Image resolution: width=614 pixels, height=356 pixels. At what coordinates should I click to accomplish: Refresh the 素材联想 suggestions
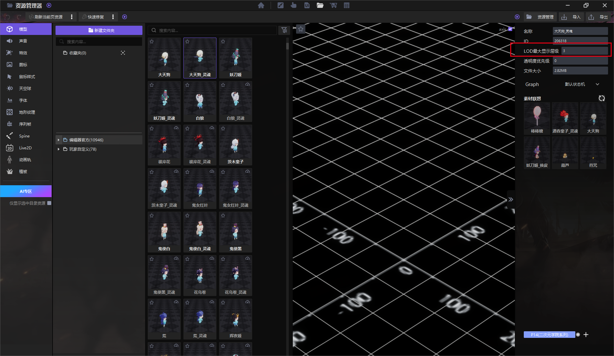pyautogui.click(x=602, y=98)
